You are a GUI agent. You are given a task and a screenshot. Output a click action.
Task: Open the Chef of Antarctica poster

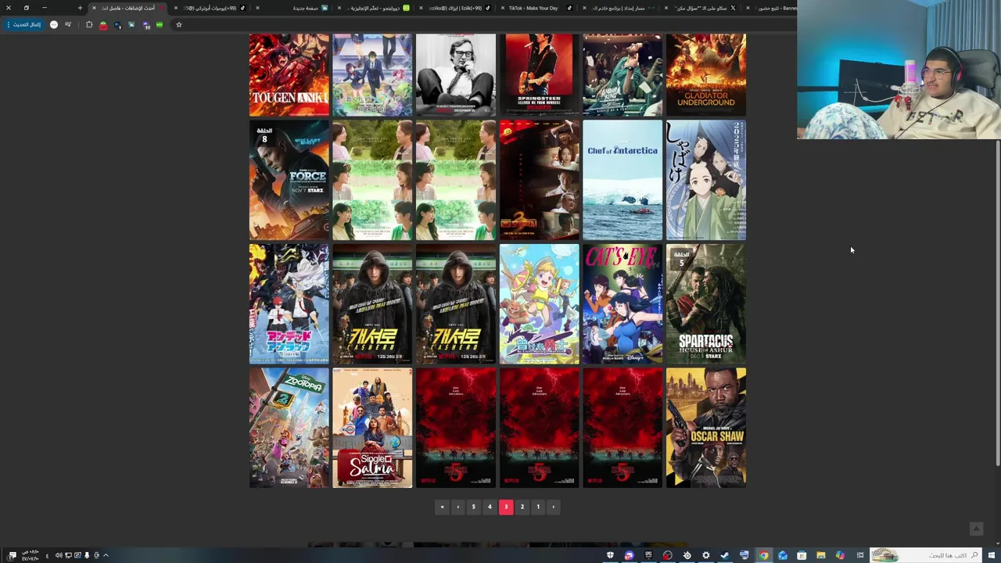[x=622, y=180]
